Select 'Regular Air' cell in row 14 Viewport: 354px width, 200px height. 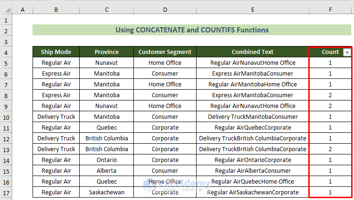(56, 160)
